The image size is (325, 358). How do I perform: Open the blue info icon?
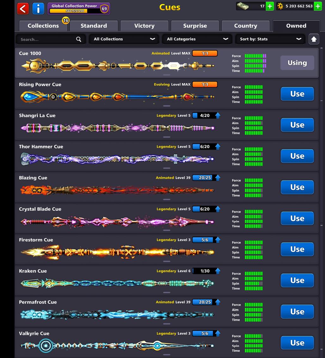38,9
